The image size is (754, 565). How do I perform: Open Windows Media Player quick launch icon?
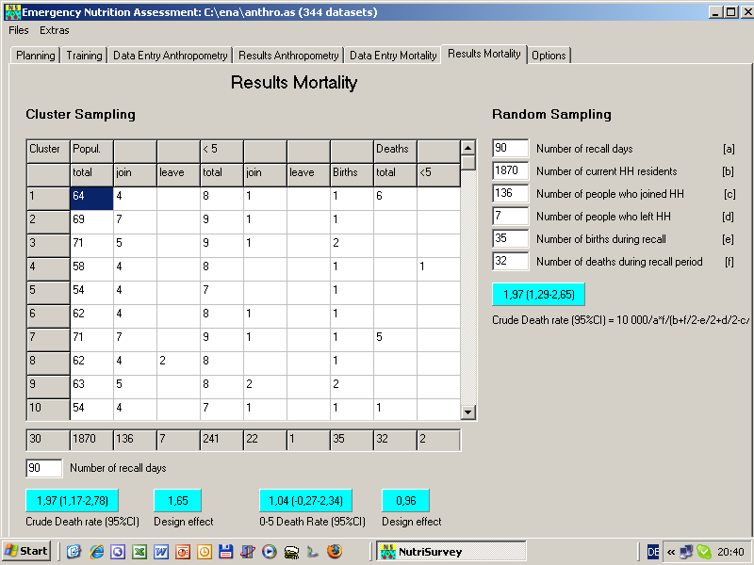[269, 552]
